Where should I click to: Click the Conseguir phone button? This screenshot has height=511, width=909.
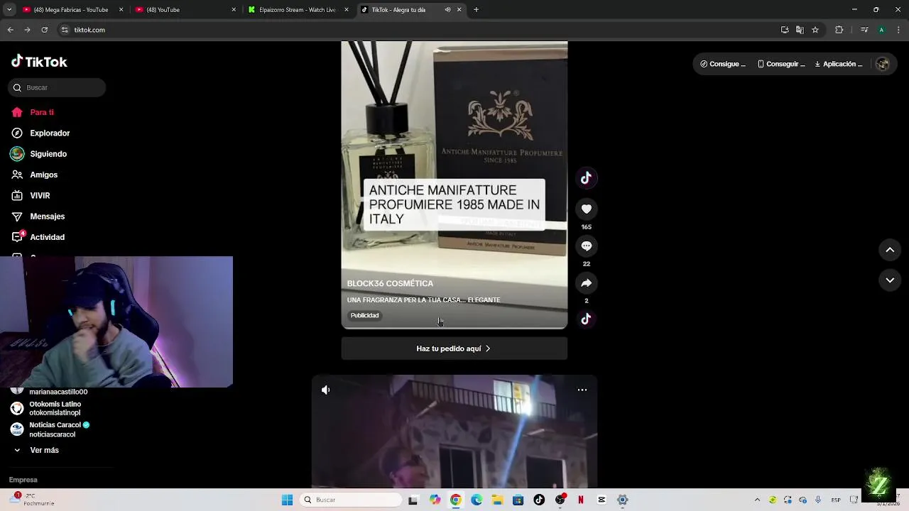781,64
